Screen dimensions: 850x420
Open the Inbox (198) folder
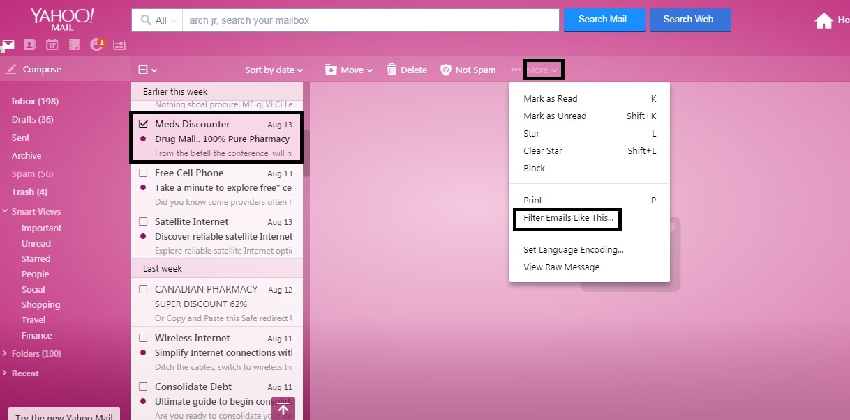35,101
